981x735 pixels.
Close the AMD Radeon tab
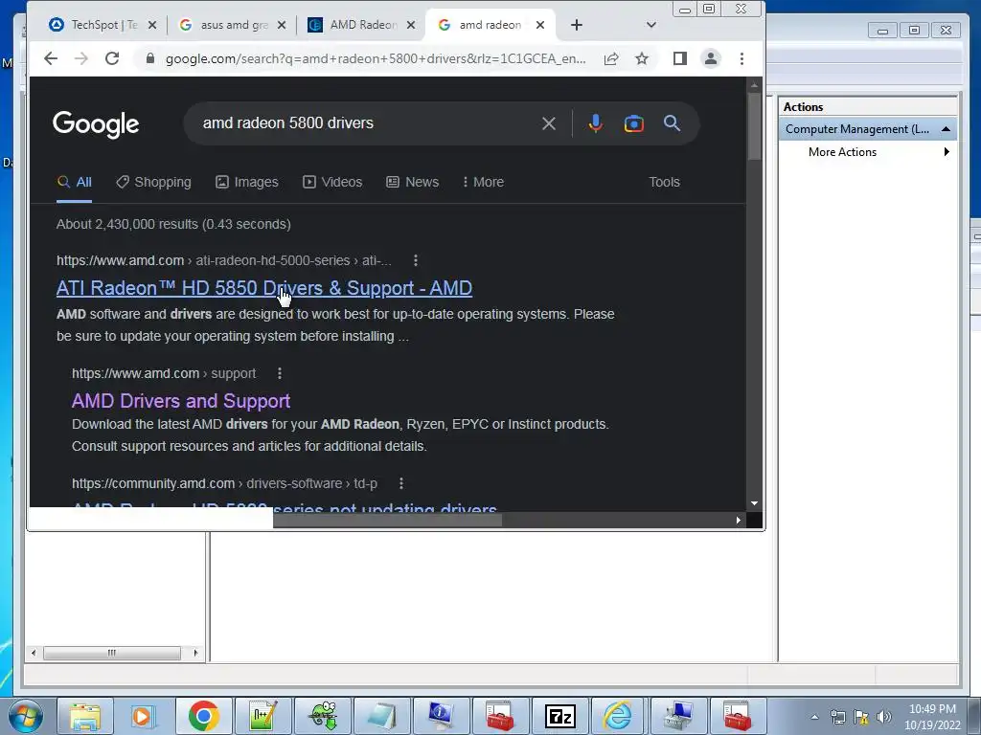[x=411, y=25]
